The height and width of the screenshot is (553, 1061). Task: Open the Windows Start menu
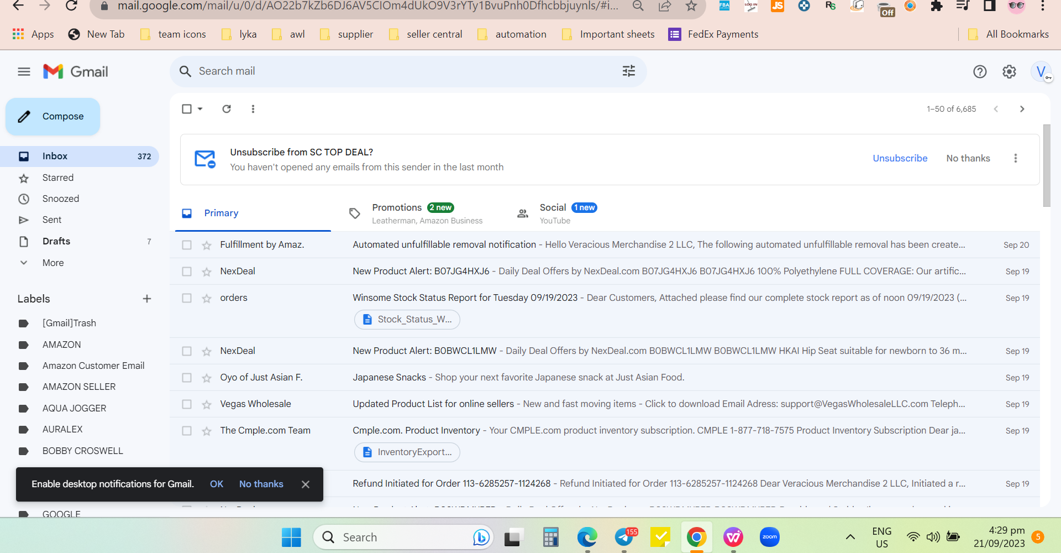pyautogui.click(x=291, y=537)
